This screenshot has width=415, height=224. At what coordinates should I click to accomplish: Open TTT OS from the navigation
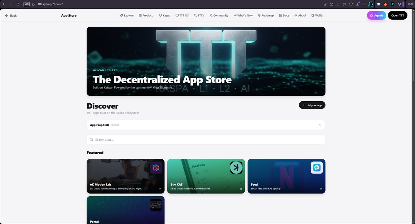coord(182,16)
